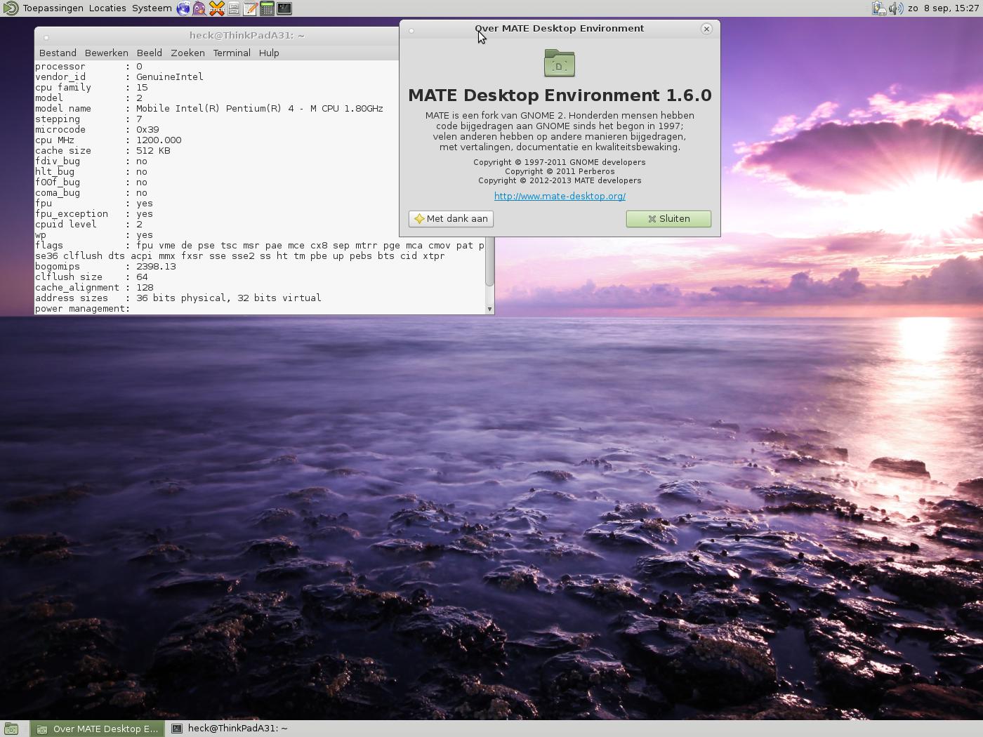Launch the text editor notepad icon
The height and width of the screenshot is (737, 983).
tap(251, 8)
